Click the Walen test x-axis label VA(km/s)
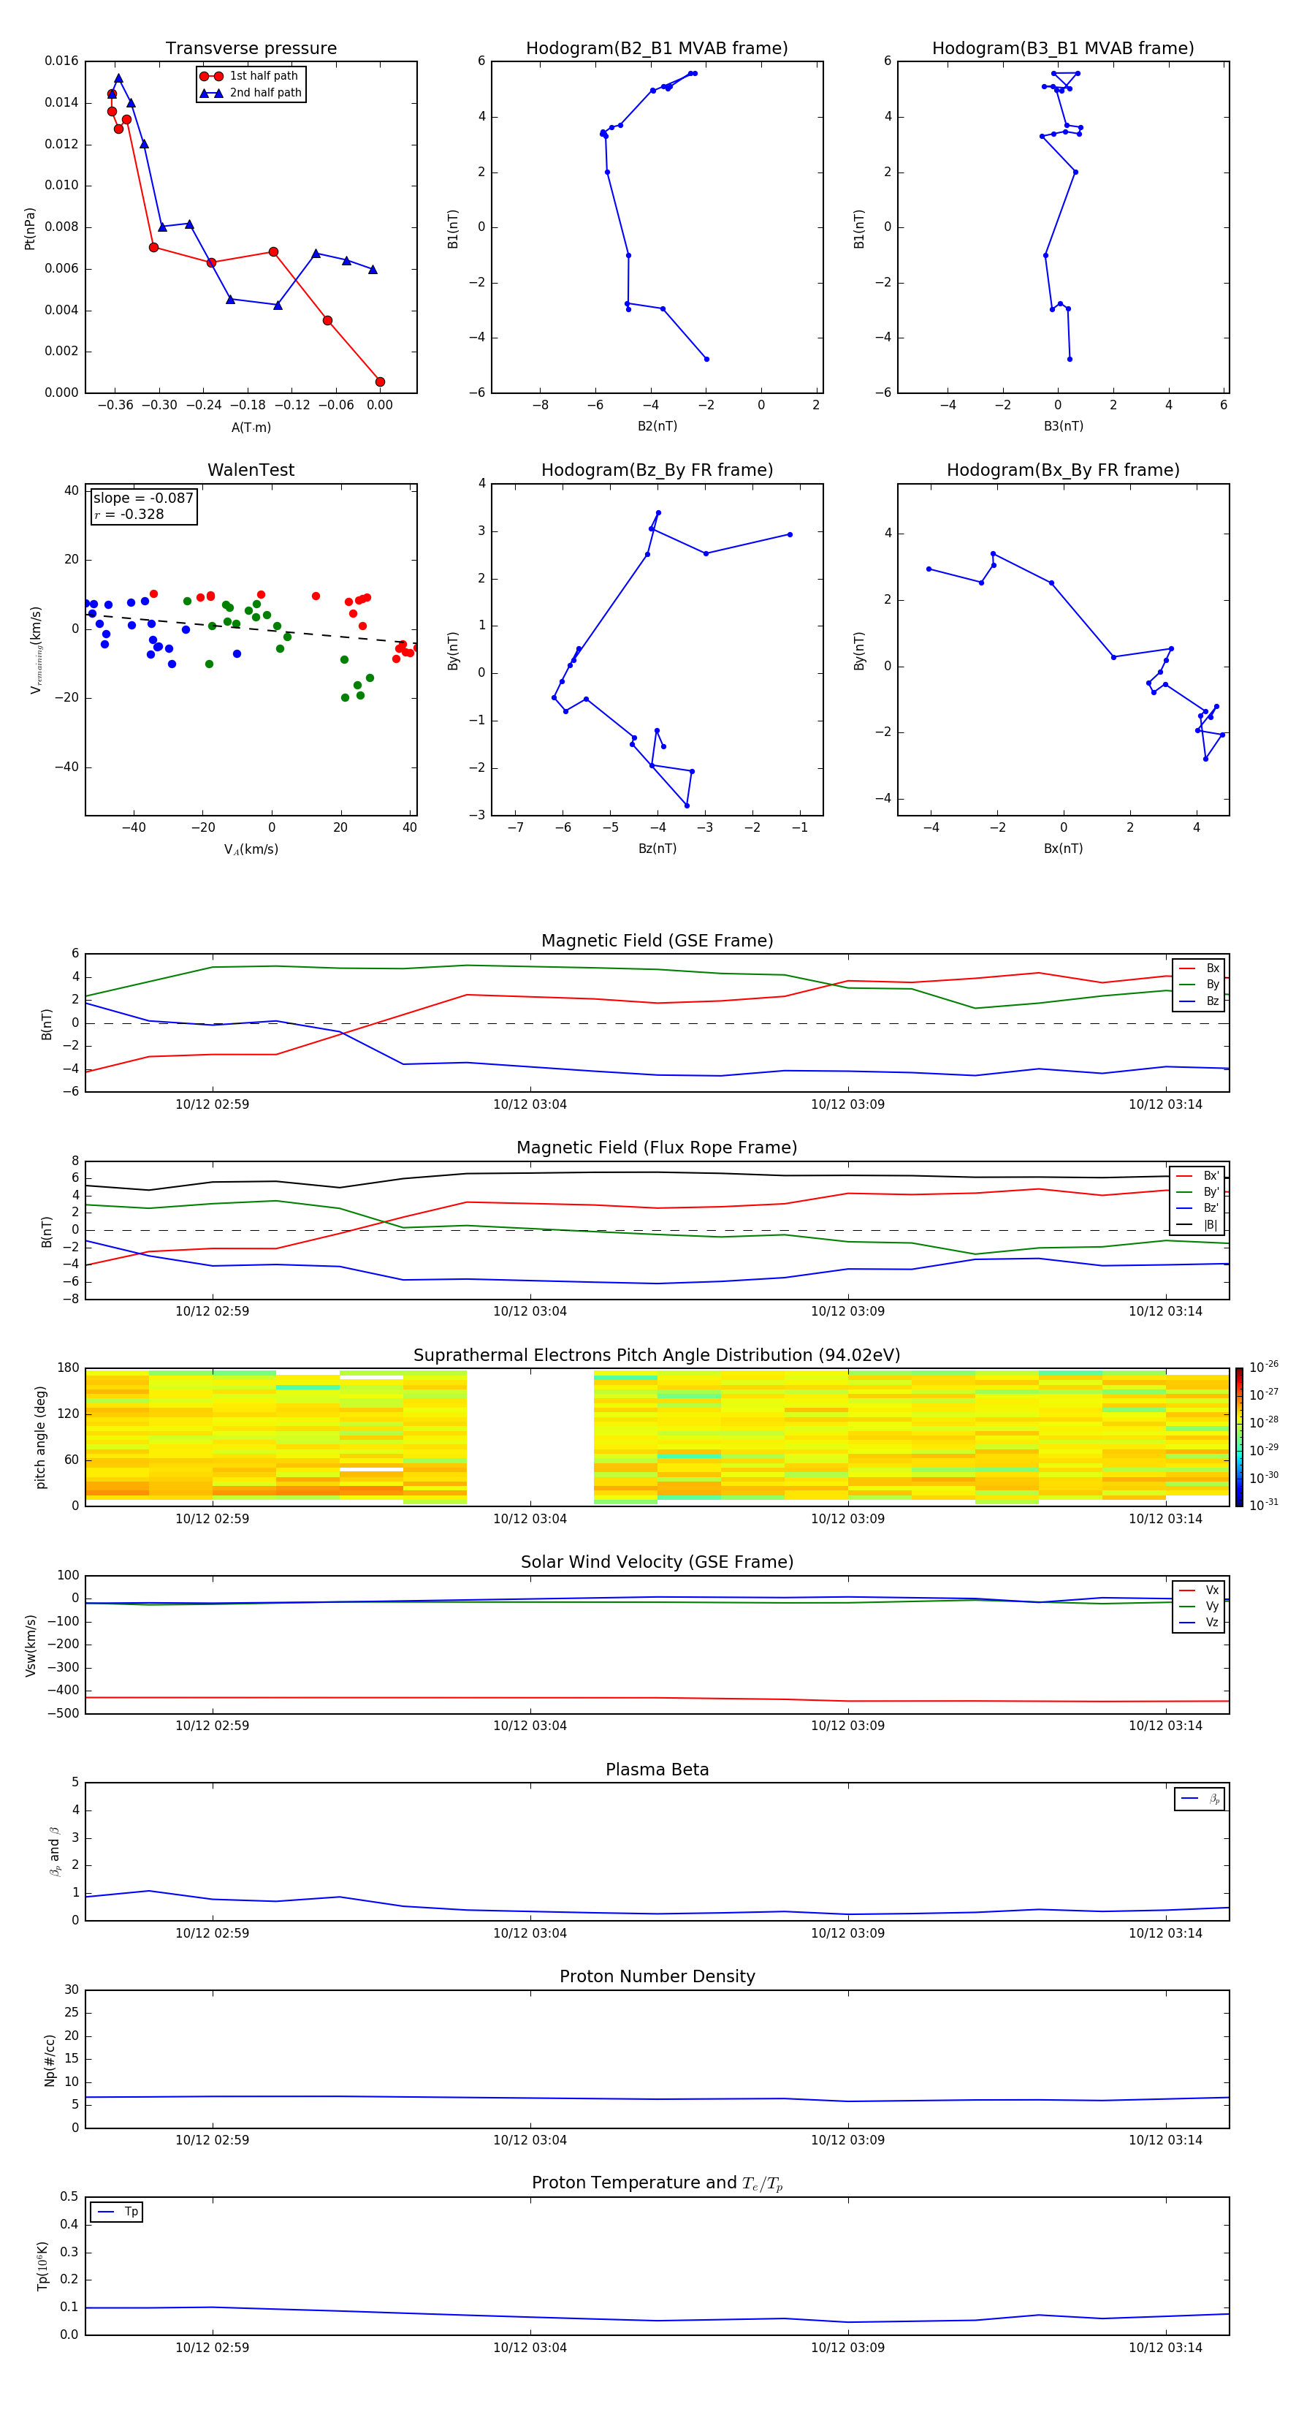The height and width of the screenshot is (2412, 1315). 251,849
